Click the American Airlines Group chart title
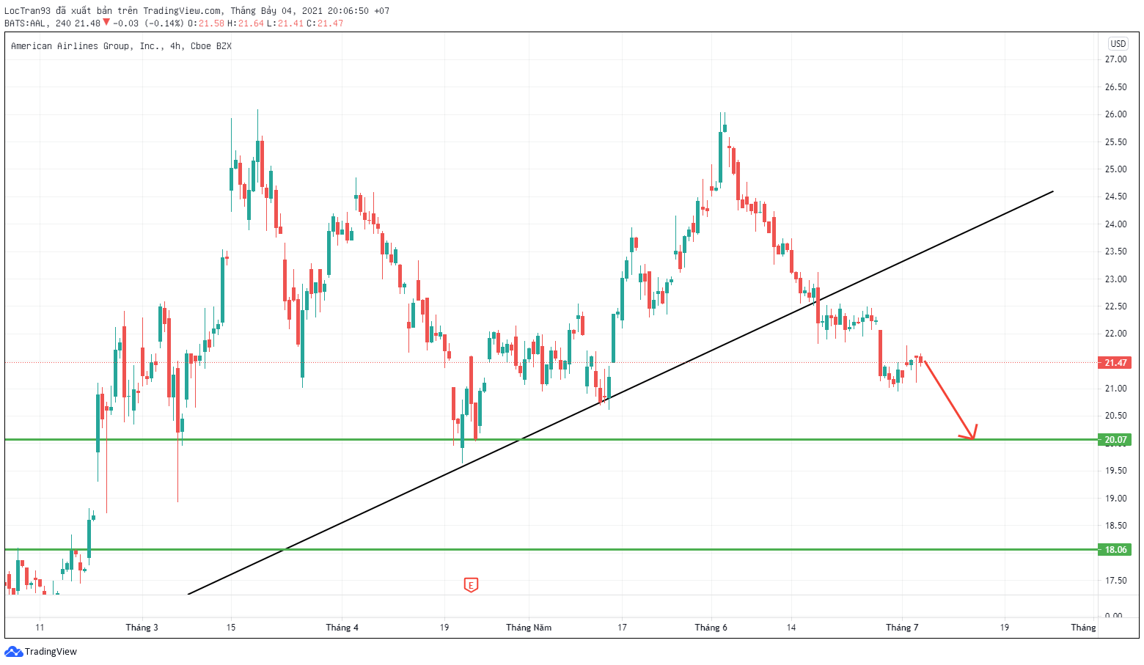The height and width of the screenshot is (665, 1144). (x=121, y=46)
